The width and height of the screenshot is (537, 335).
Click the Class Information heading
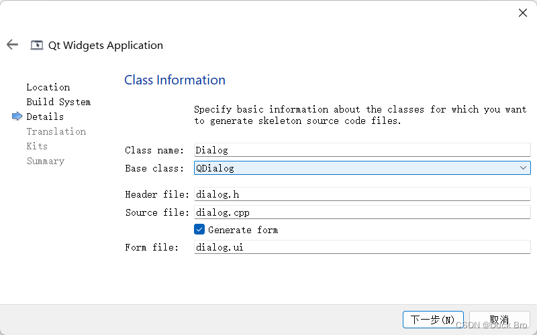pyautogui.click(x=175, y=80)
